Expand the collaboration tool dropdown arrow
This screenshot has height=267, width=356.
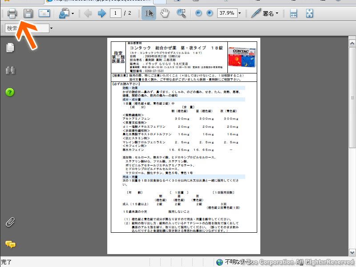[x=73, y=13]
